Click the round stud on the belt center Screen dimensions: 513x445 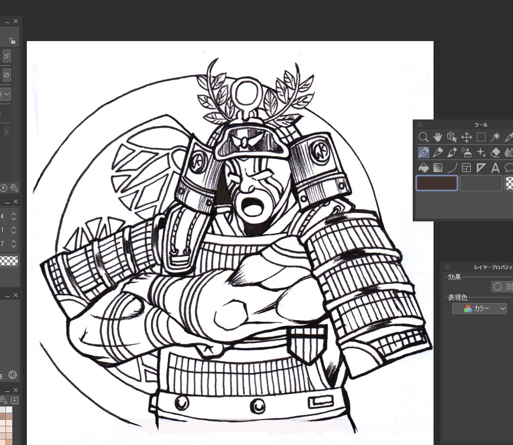(x=258, y=406)
